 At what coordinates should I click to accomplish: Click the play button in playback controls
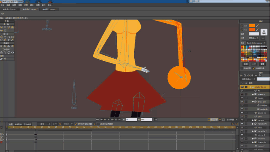tap(109, 119)
